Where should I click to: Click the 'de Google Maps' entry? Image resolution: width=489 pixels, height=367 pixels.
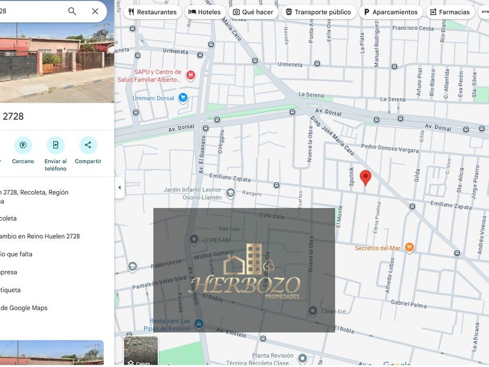(x=24, y=308)
